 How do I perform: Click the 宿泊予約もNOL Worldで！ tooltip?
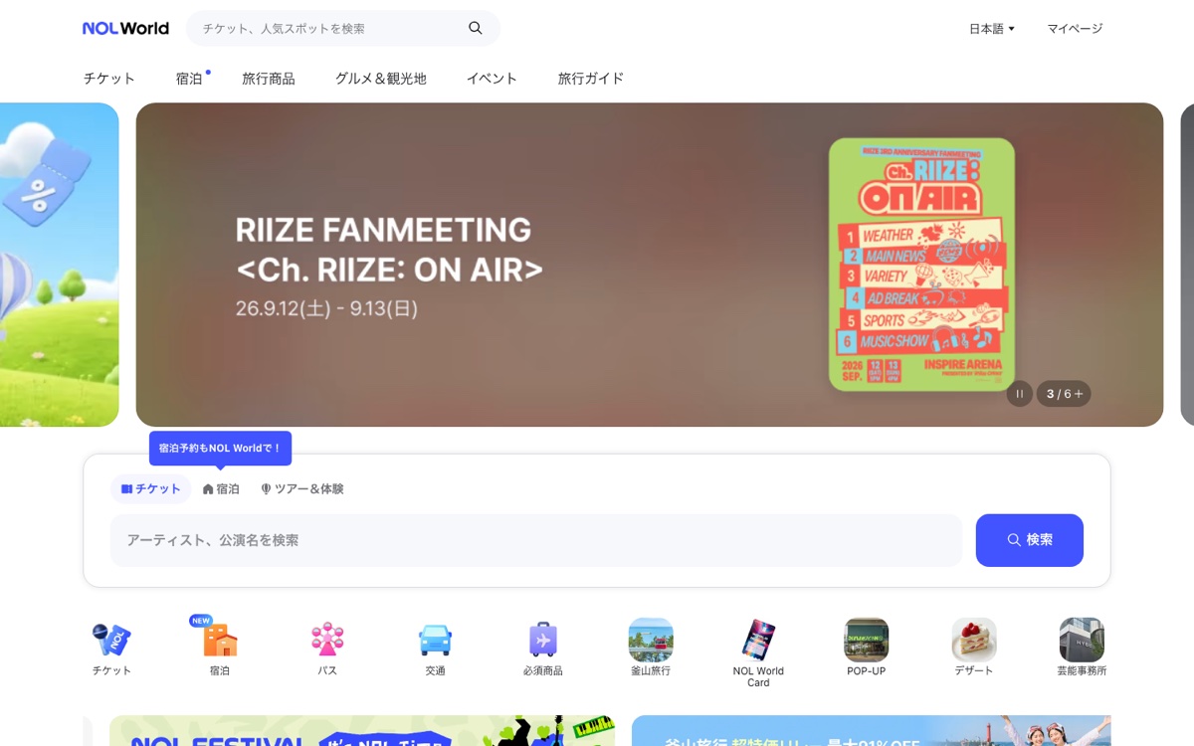tap(221, 449)
